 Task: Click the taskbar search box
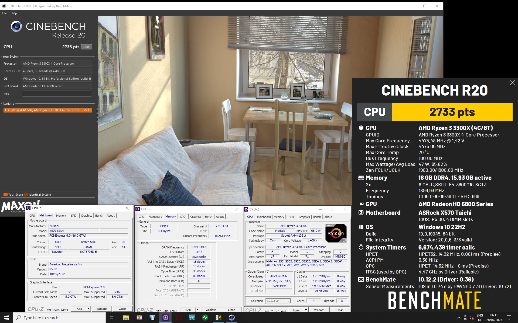[x=59, y=318]
